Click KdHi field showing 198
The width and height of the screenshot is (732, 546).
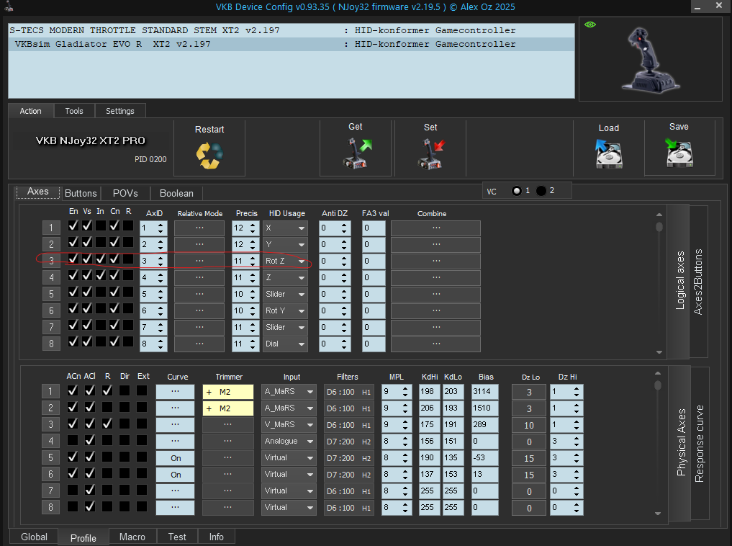coord(429,391)
